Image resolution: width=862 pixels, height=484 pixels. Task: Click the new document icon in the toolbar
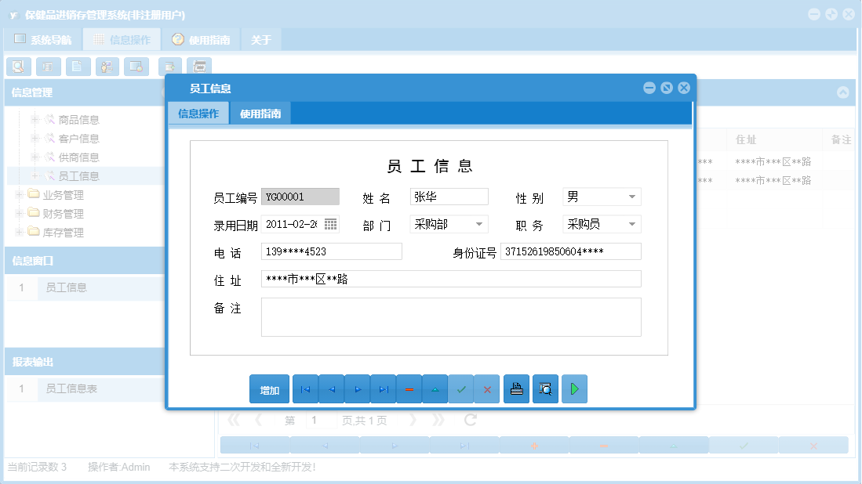[x=77, y=67]
